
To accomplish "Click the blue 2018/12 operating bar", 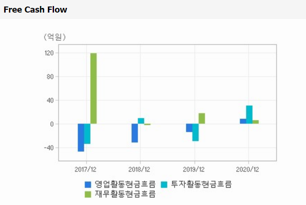I will pos(135,133).
